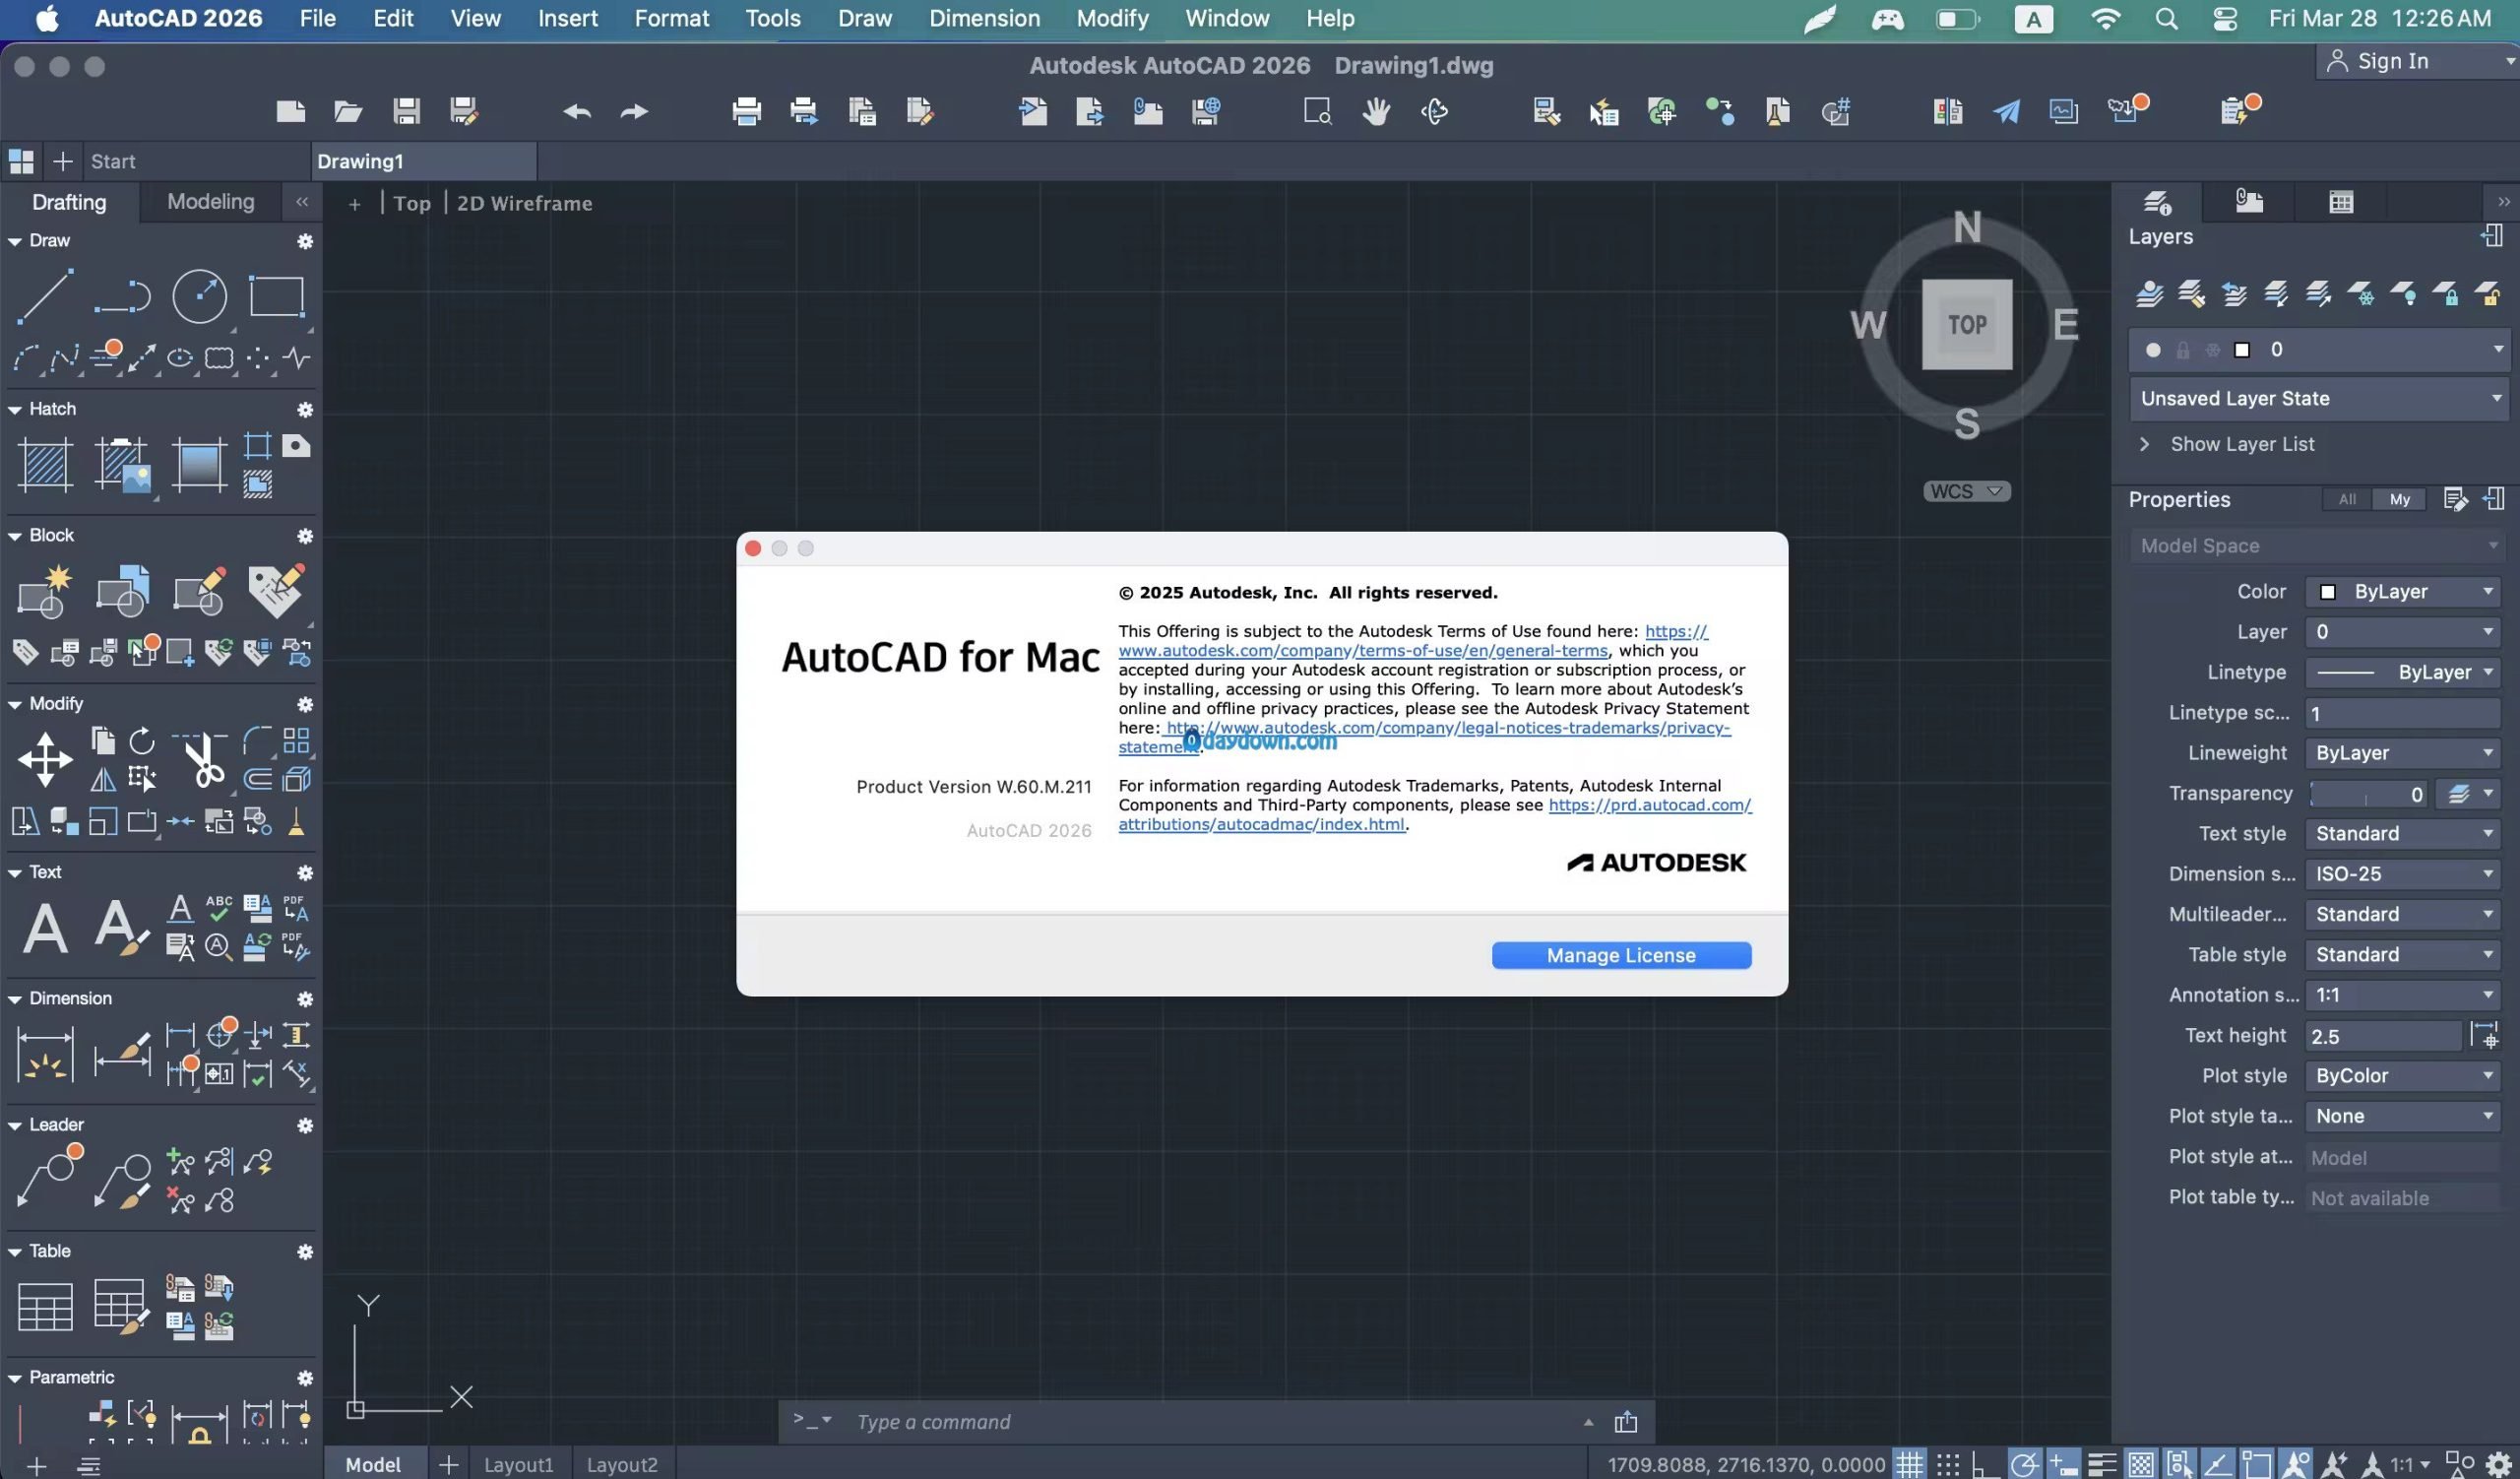Click the Top view label in viewport

point(411,203)
